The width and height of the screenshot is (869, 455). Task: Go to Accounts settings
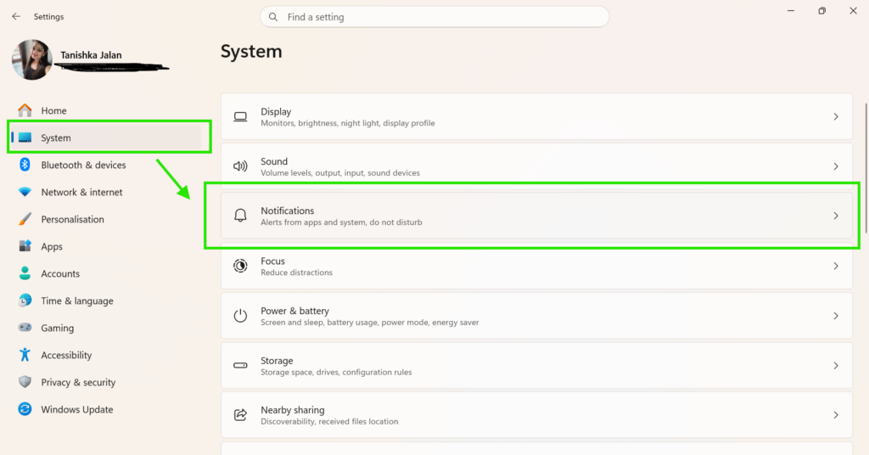[x=105, y=273]
